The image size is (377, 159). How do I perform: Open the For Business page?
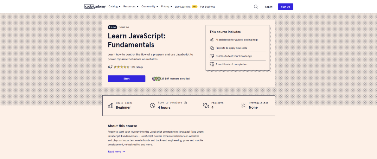(208, 7)
